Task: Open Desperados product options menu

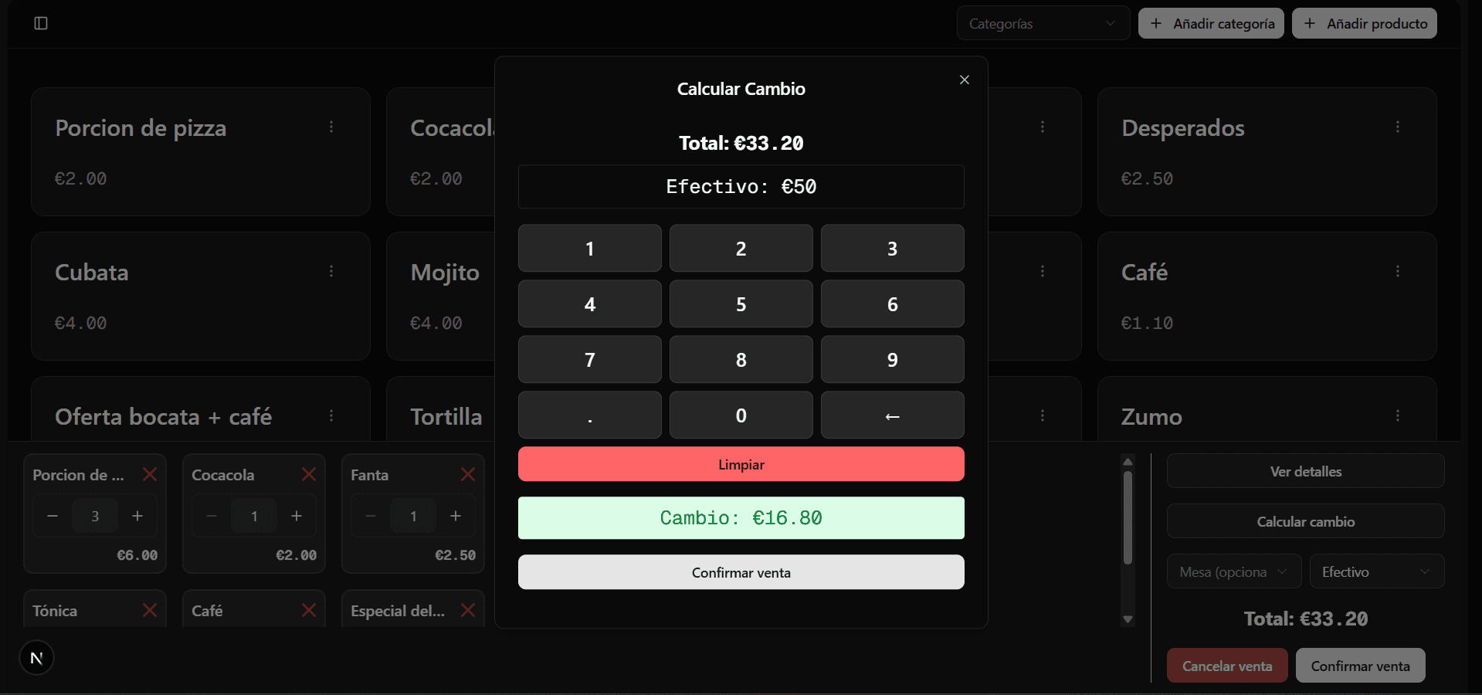Action: 1398,127
